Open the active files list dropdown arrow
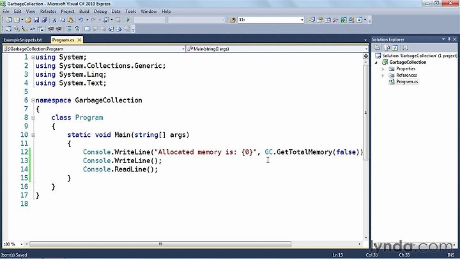The height and width of the screenshot is (259, 460). pyautogui.click(x=365, y=40)
